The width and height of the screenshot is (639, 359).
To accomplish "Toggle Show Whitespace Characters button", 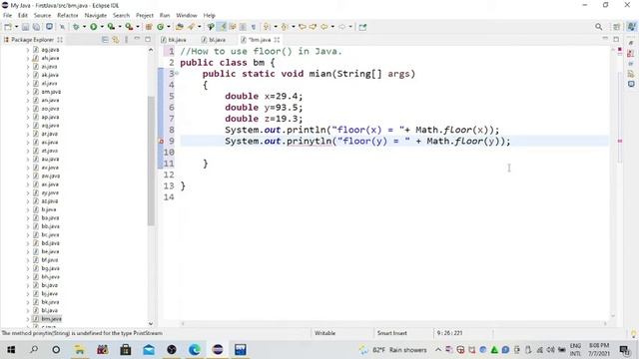I will pyautogui.click(x=254, y=27).
